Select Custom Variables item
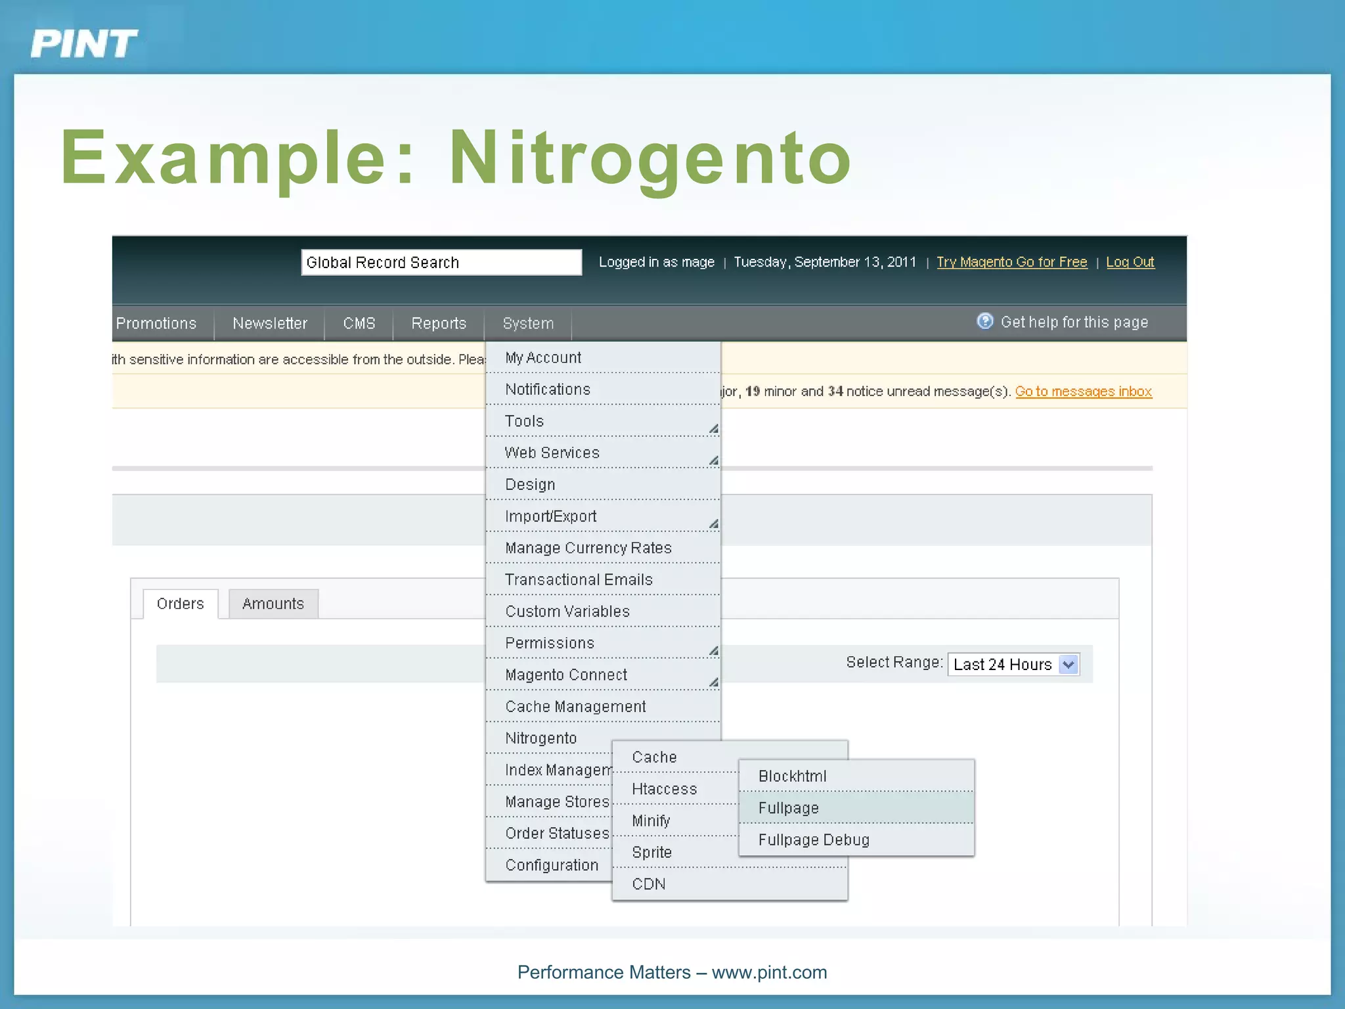1345x1009 pixels. [603, 612]
